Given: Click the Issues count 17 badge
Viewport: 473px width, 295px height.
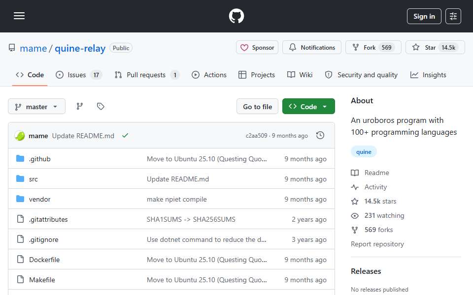Looking at the screenshot, I should (96, 75).
